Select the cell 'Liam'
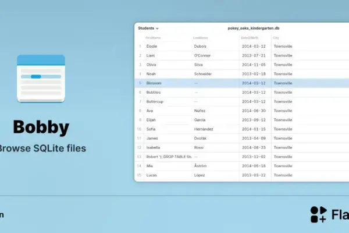 pyautogui.click(x=151, y=55)
